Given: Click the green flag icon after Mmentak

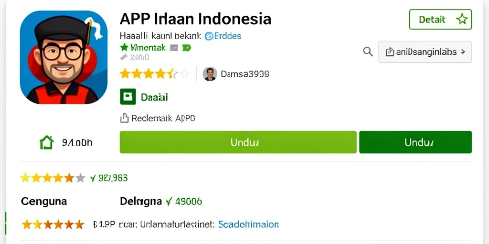Looking at the screenshot, I should [x=186, y=48].
